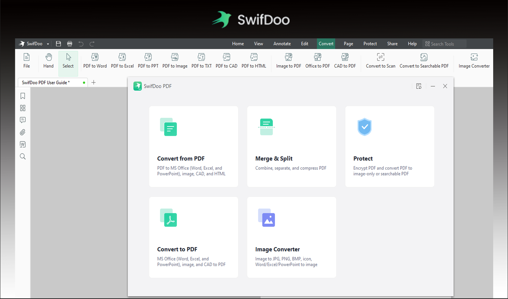This screenshot has width=508, height=299.
Task: Open the attachments paperclip panel
Action: (23, 132)
